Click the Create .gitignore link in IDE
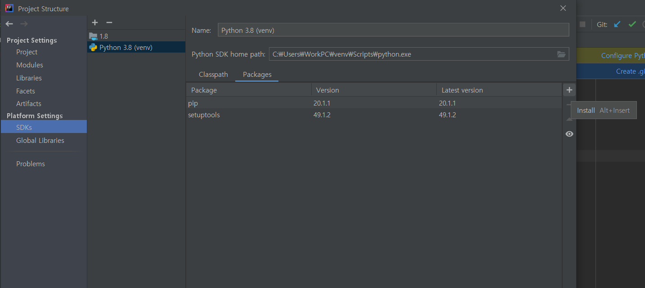This screenshot has height=288, width=645. point(630,71)
